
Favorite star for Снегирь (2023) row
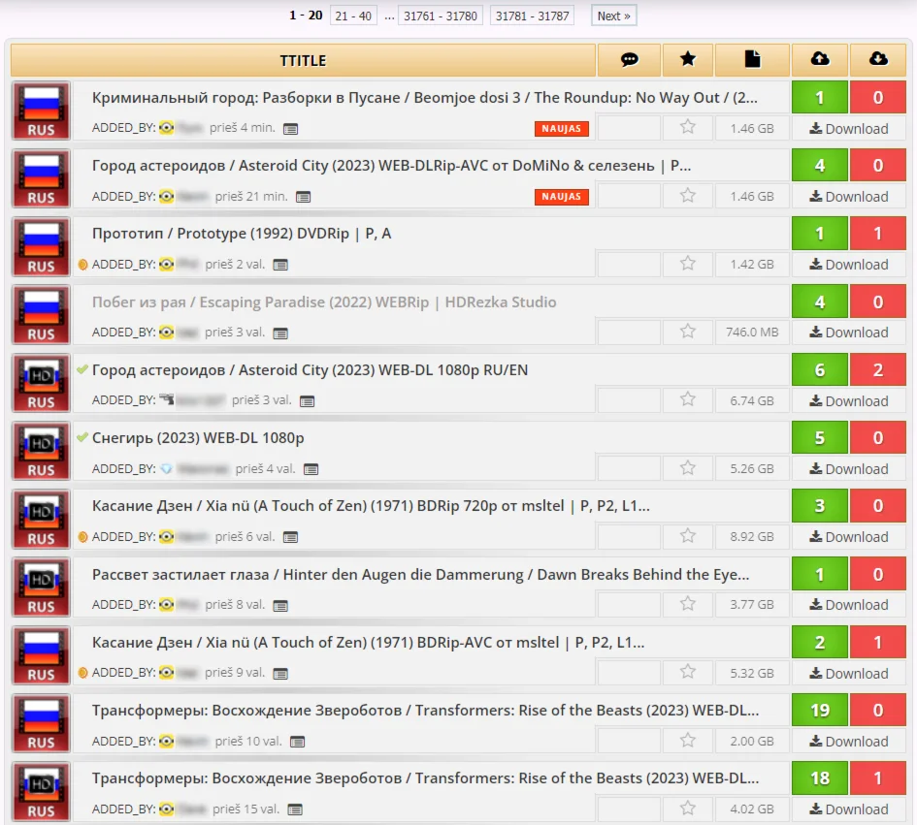coord(688,468)
